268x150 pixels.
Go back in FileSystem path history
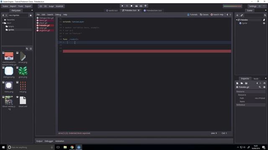[x=3, y=15]
